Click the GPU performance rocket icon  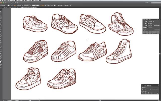[18, 3]
